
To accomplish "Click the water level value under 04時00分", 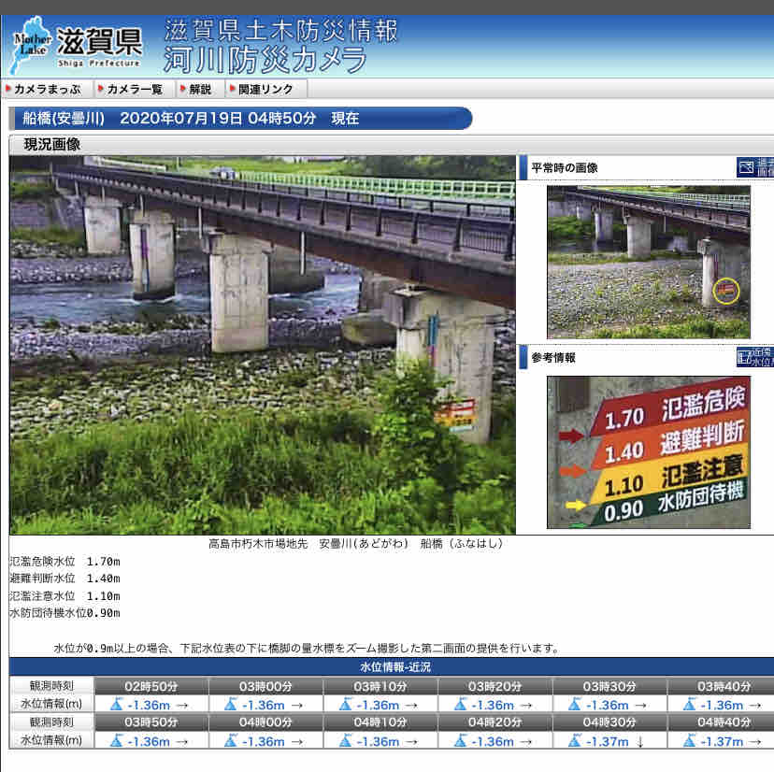I will point(263,741).
